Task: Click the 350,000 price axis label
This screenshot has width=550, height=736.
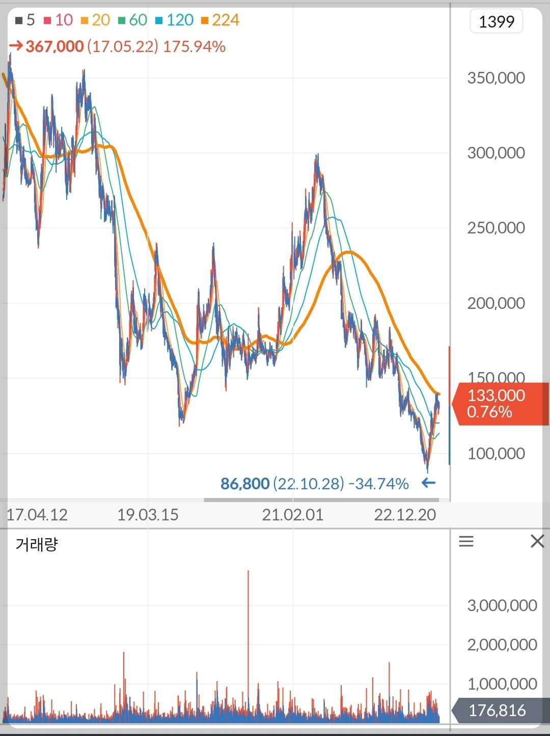Action: coord(496,78)
